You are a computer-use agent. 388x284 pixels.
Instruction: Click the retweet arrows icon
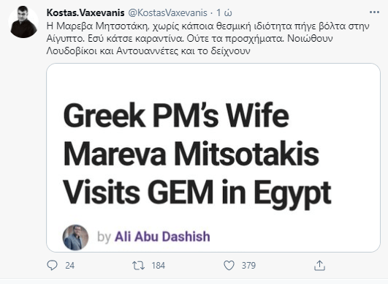point(139,266)
